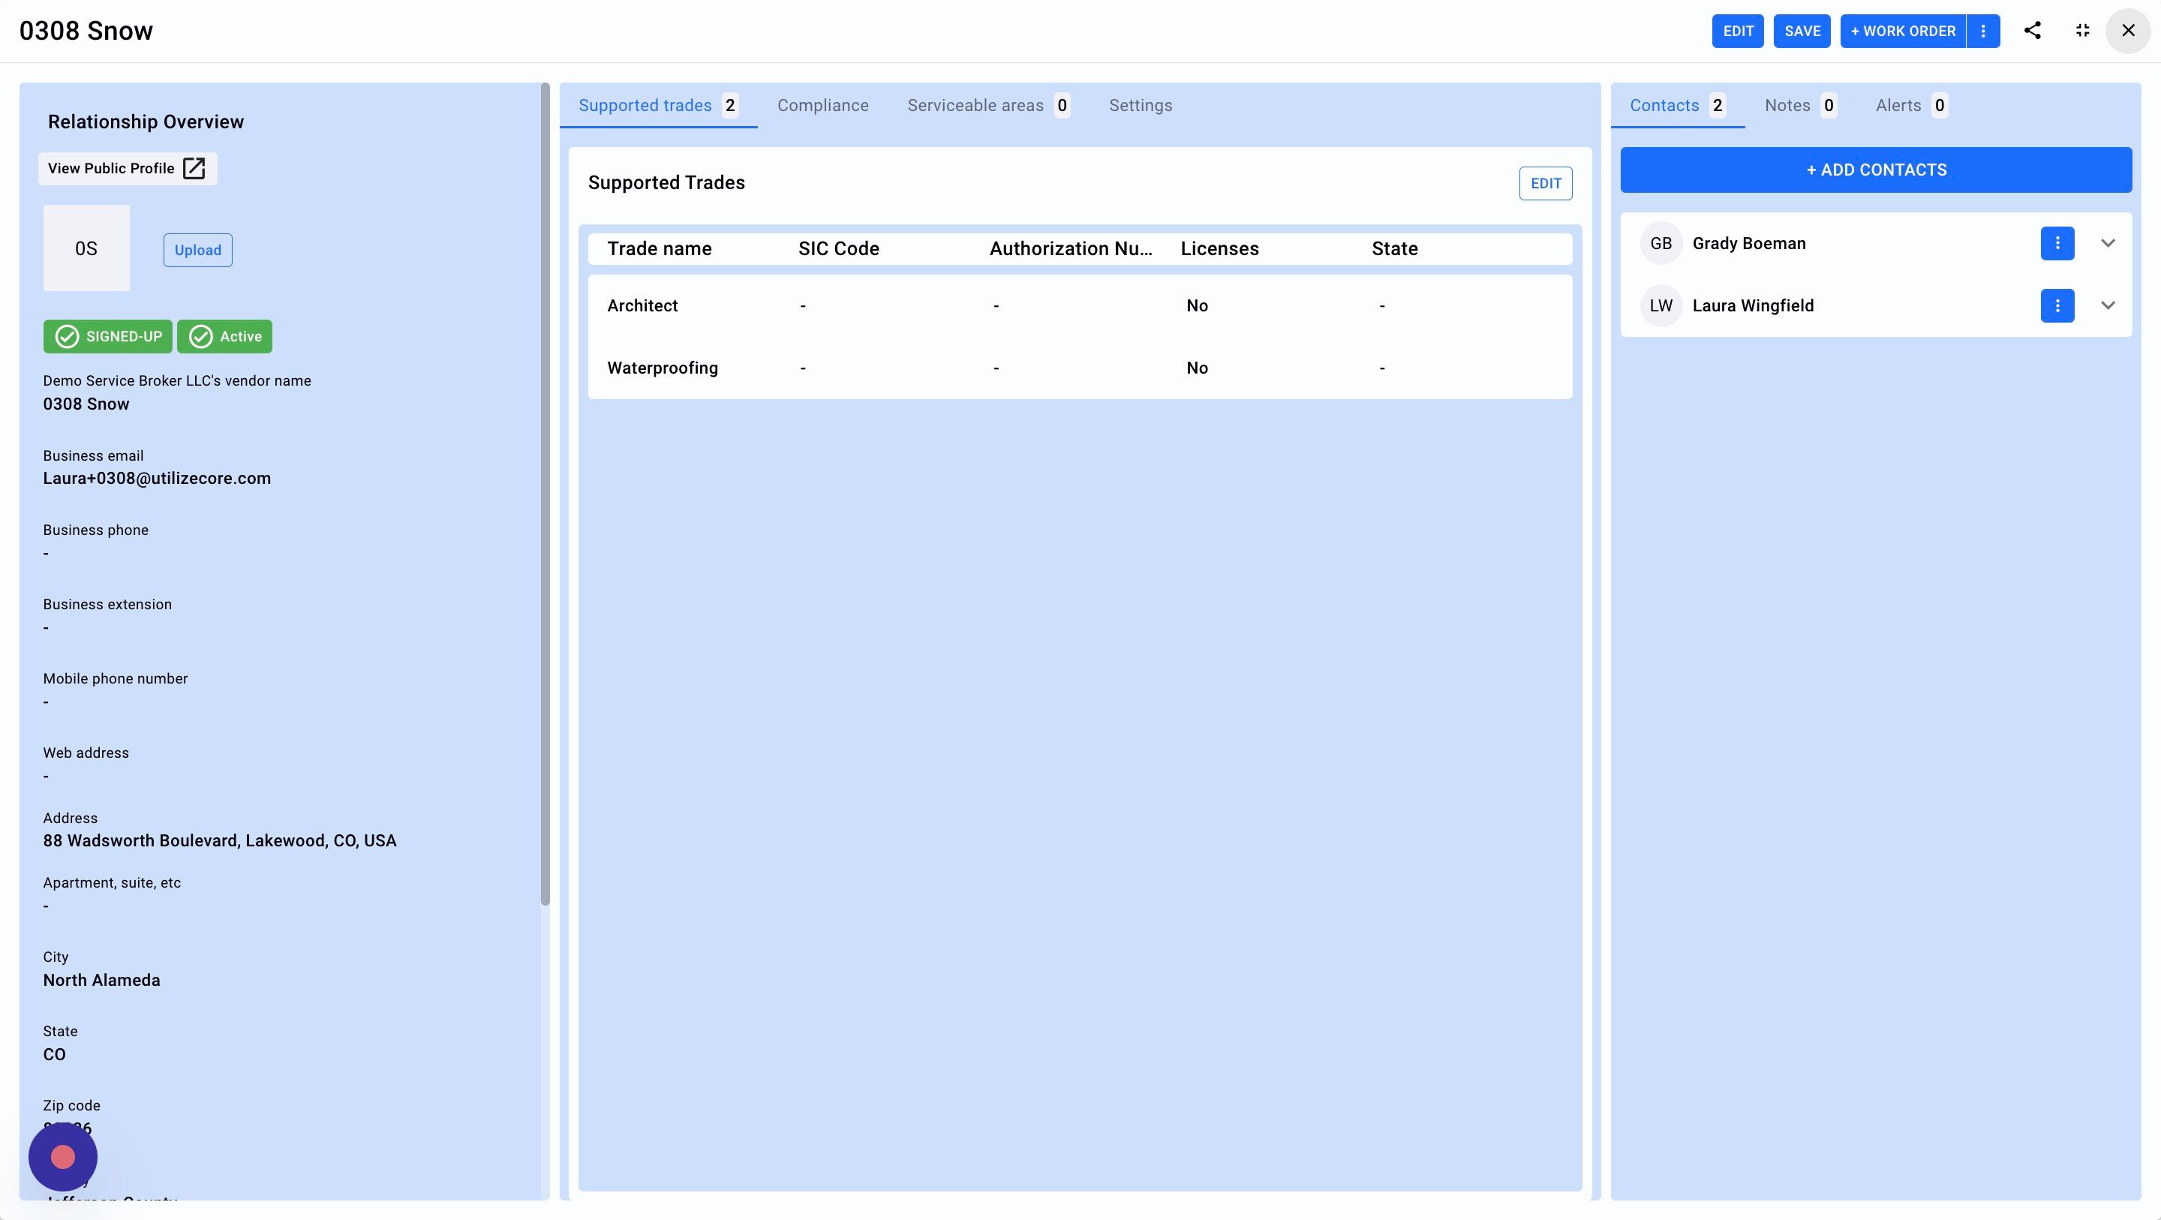Screen dimensions: 2161x1220
Task: Click the Relationship Overview panel scrollbar
Action: coord(546,495)
